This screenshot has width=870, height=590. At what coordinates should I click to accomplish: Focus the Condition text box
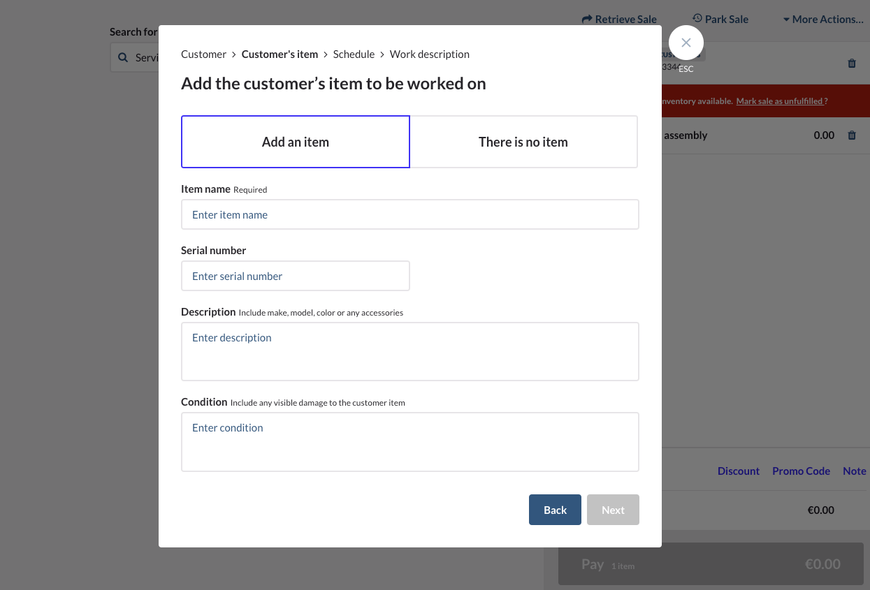409,441
